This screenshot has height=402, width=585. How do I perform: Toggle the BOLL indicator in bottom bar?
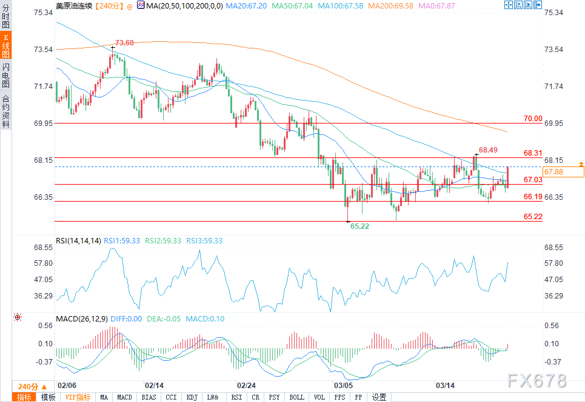(297, 397)
